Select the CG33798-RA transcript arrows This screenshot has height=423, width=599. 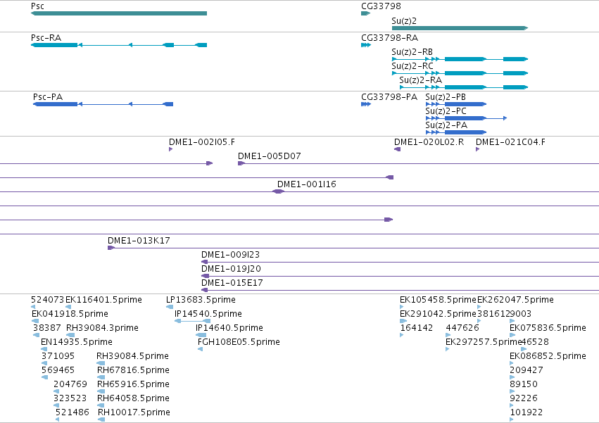[365, 45]
